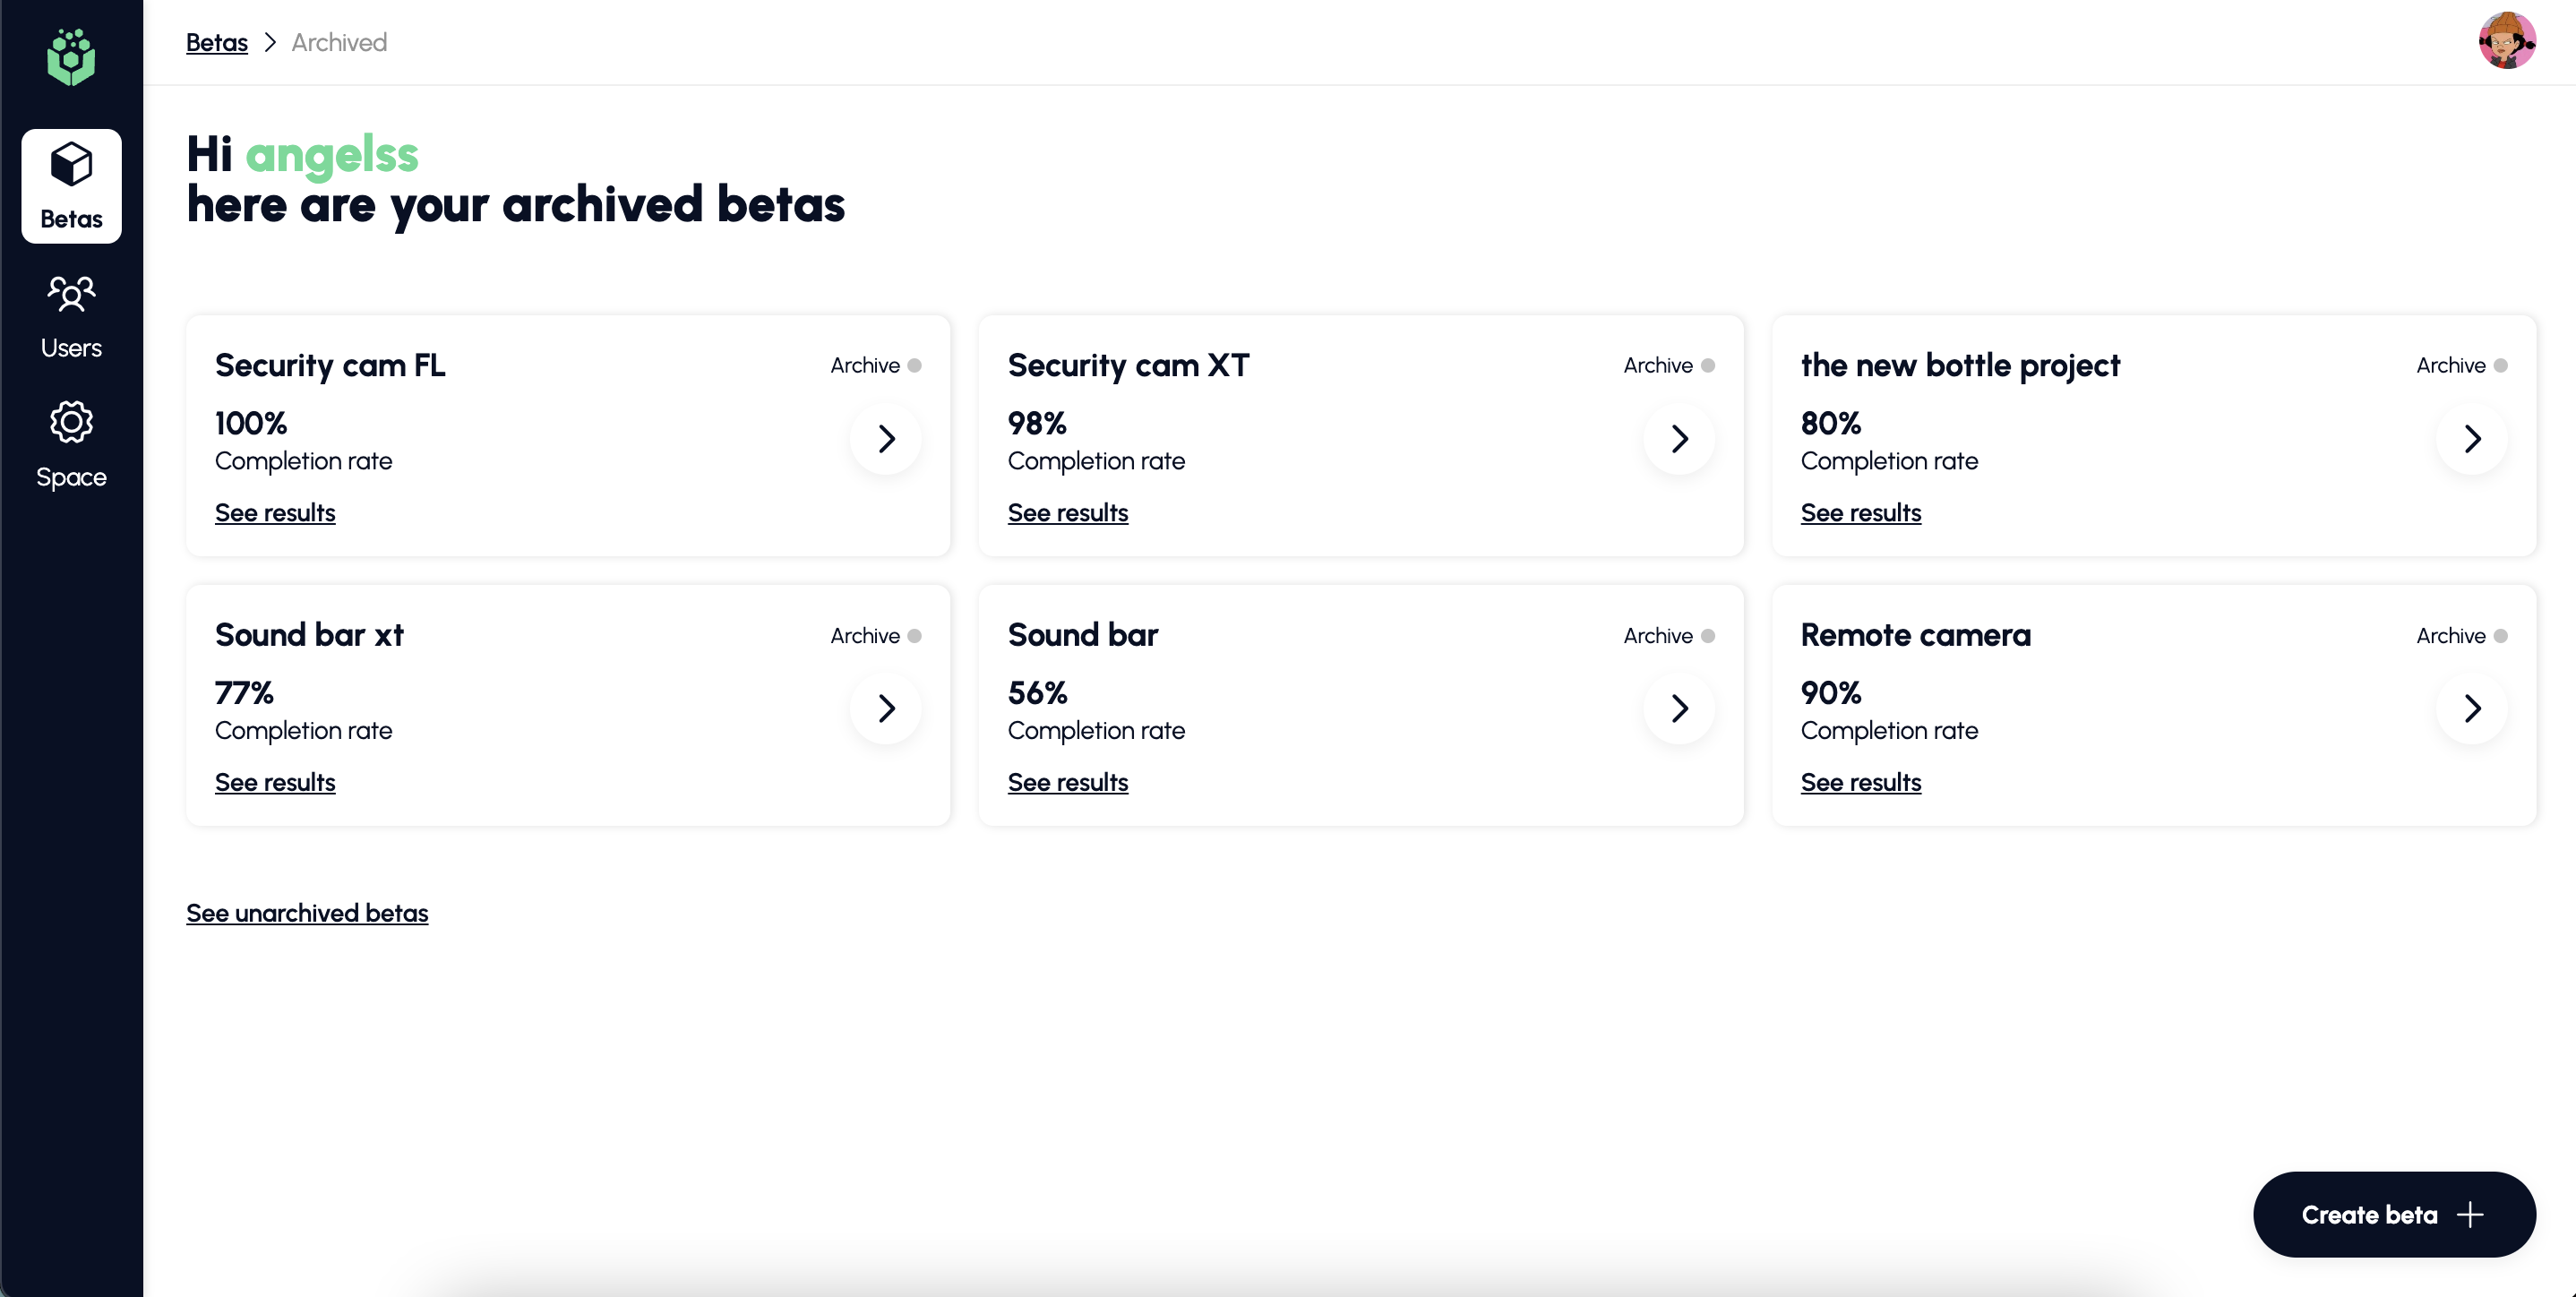Viewport: 2576px width, 1297px height.
Task: See results for Remote camera
Action: tap(1860, 782)
